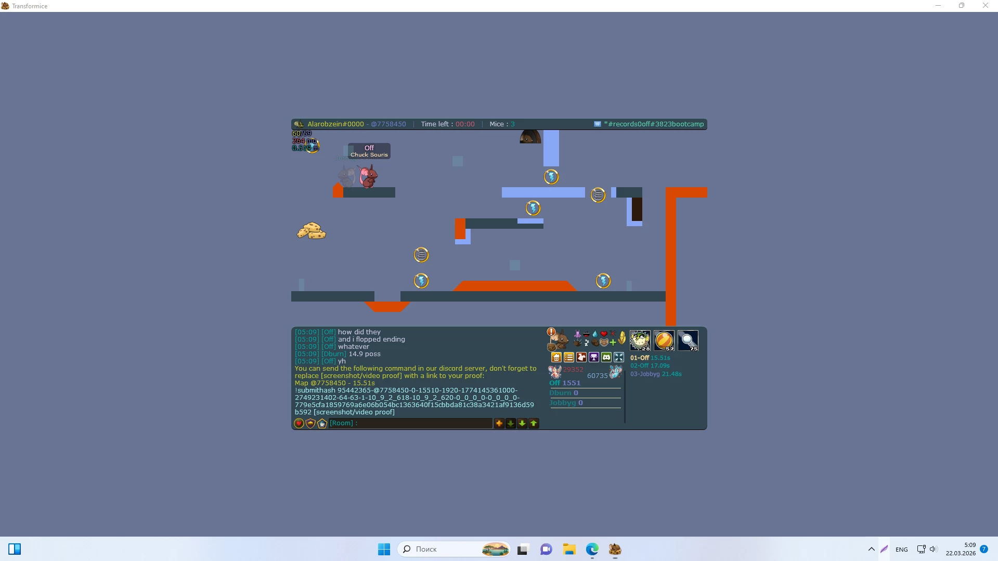
Task: Click the orange plus button after chat input
Action: pyautogui.click(x=499, y=423)
